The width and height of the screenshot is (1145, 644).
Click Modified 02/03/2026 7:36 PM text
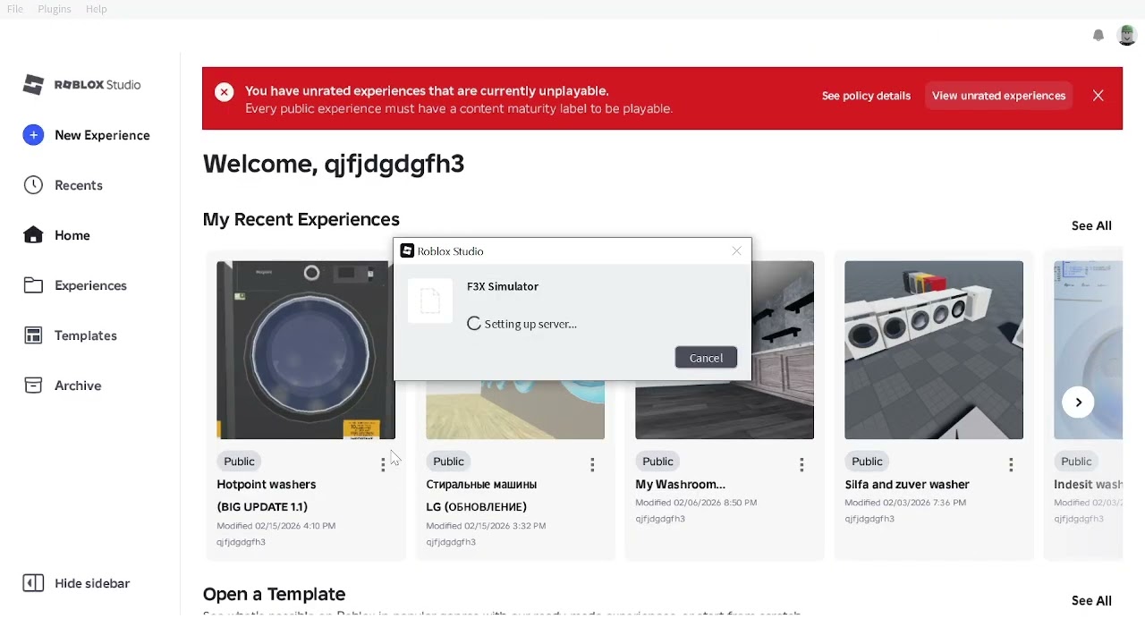[905, 503]
